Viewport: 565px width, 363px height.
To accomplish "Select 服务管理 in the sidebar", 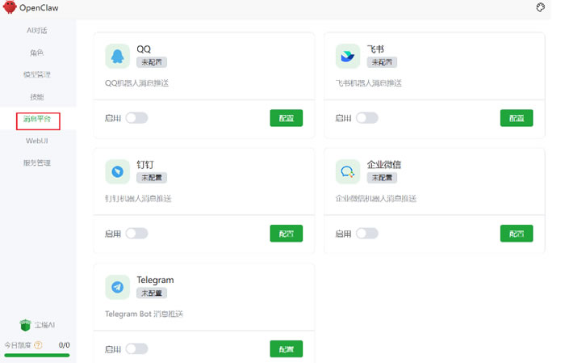I will coord(37,163).
